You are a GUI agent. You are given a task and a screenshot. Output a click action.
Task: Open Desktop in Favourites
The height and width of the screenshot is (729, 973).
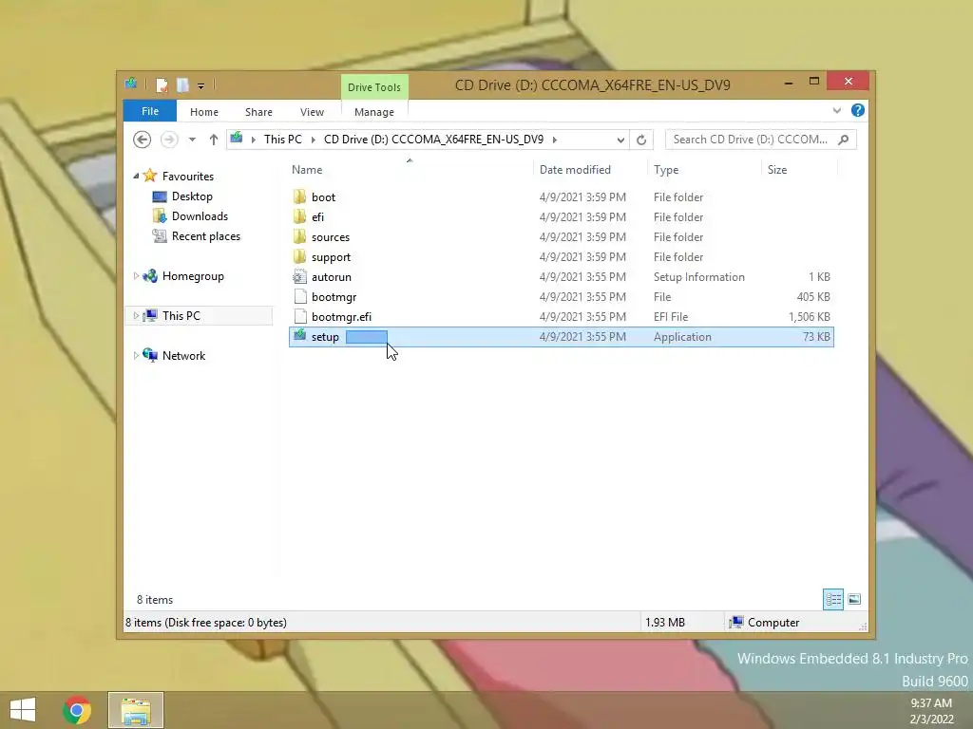[192, 196]
